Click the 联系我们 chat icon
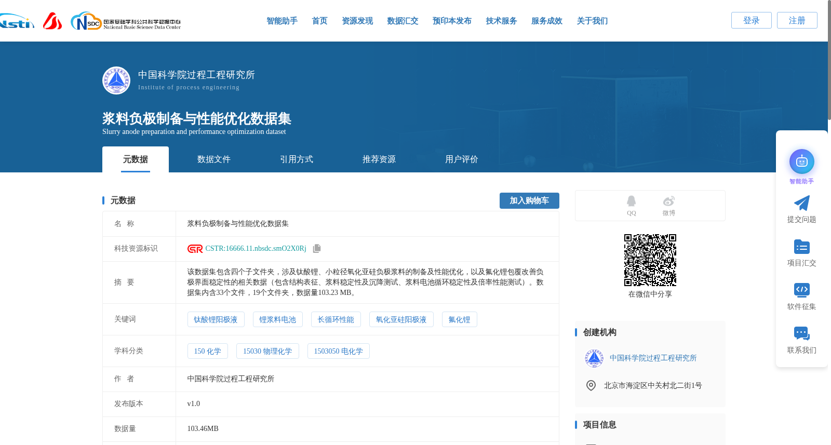 coord(802,333)
